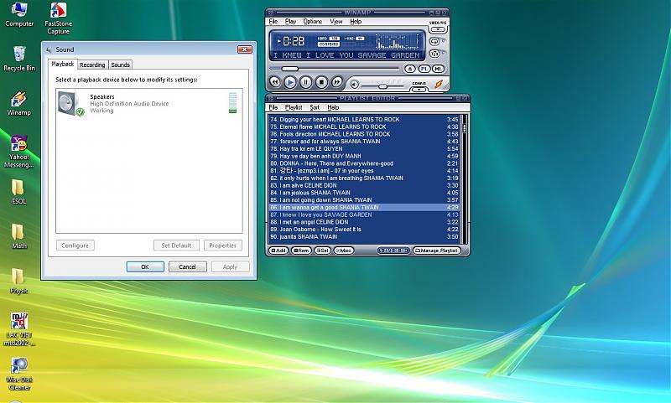Click the speaker mute icon in Winamp

pos(355,85)
